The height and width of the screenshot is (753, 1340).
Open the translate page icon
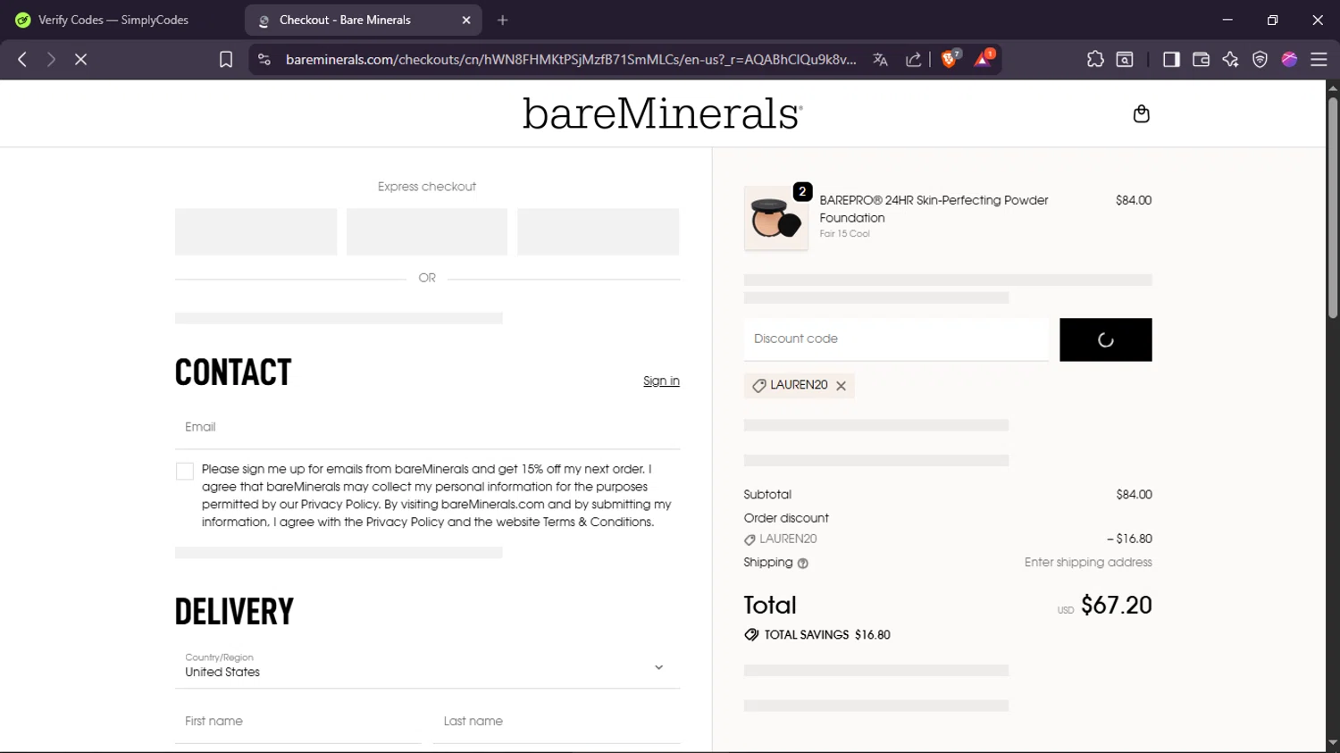click(x=880, y=59)
